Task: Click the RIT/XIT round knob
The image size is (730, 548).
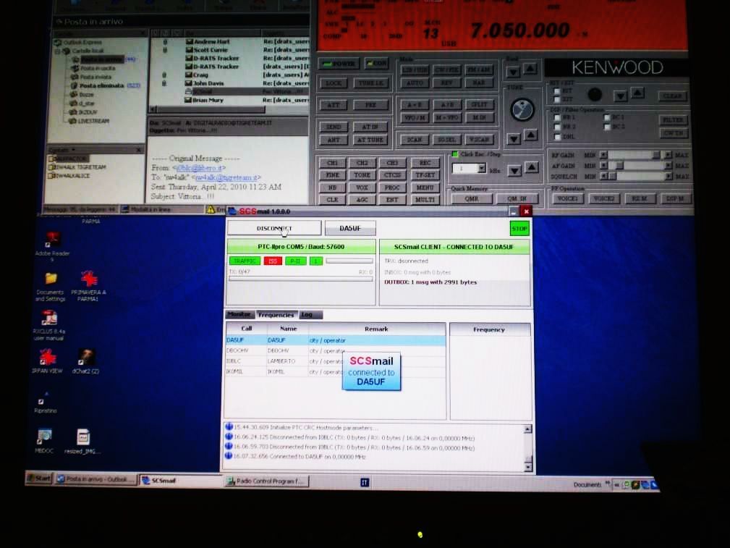Action: (x=595, y=95)
